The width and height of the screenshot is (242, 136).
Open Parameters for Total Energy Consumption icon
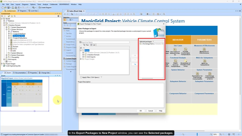pos(197,74)
